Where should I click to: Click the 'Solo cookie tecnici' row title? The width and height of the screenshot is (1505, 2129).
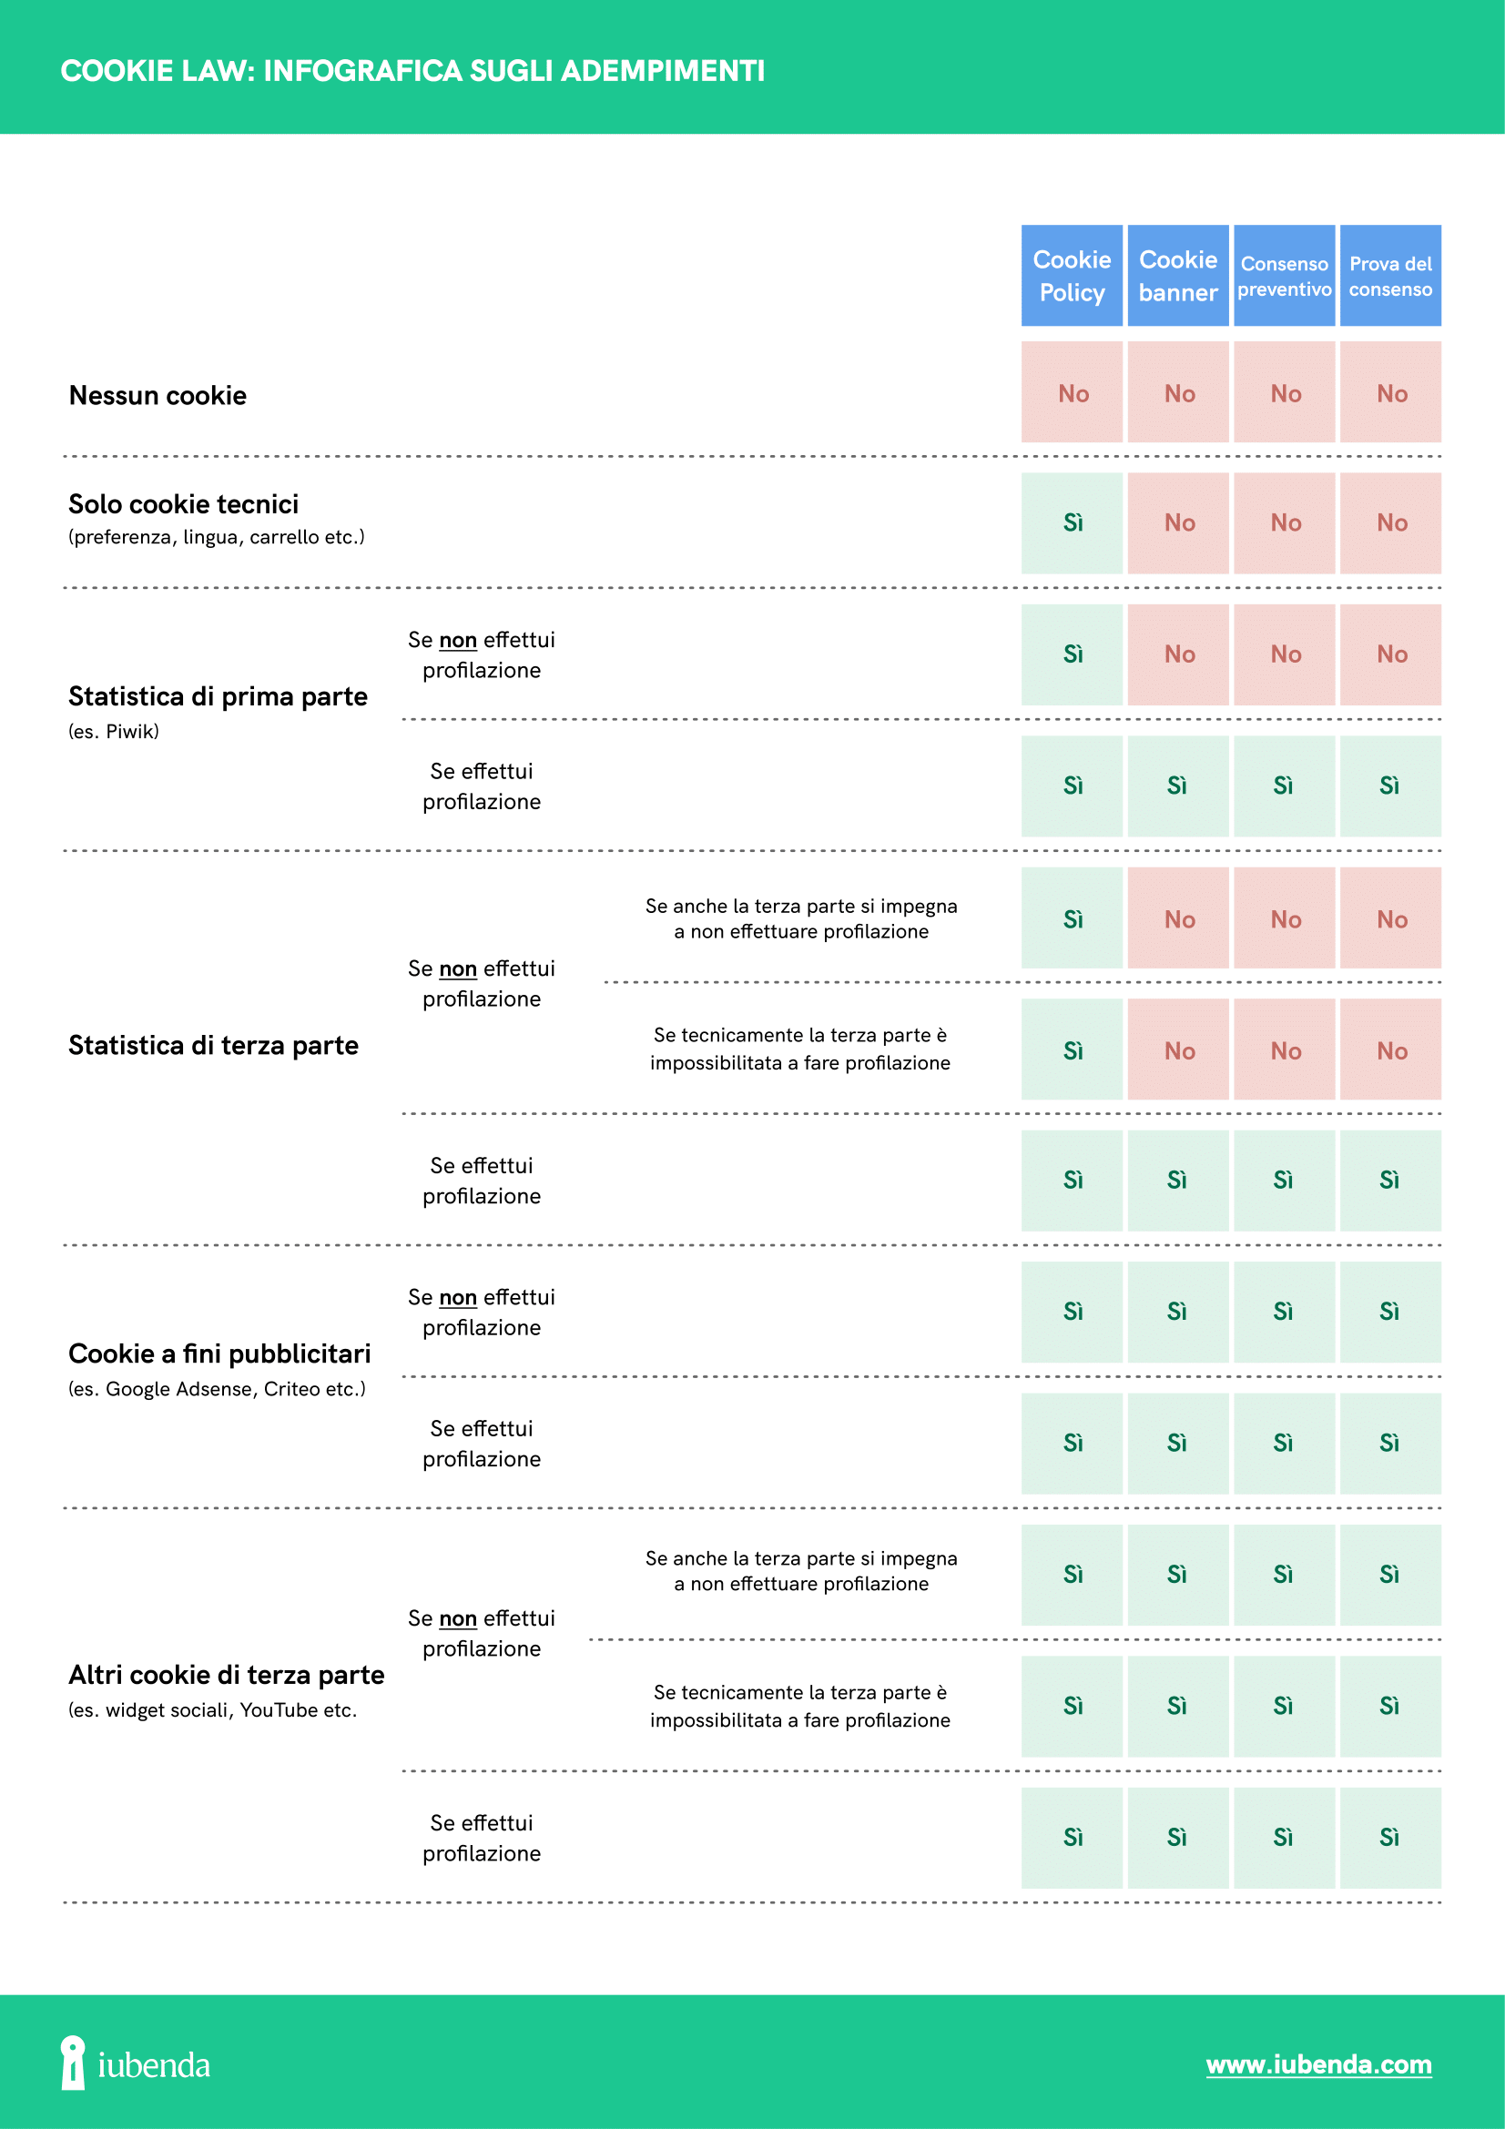pyautogui.click(x=184, y=504)
